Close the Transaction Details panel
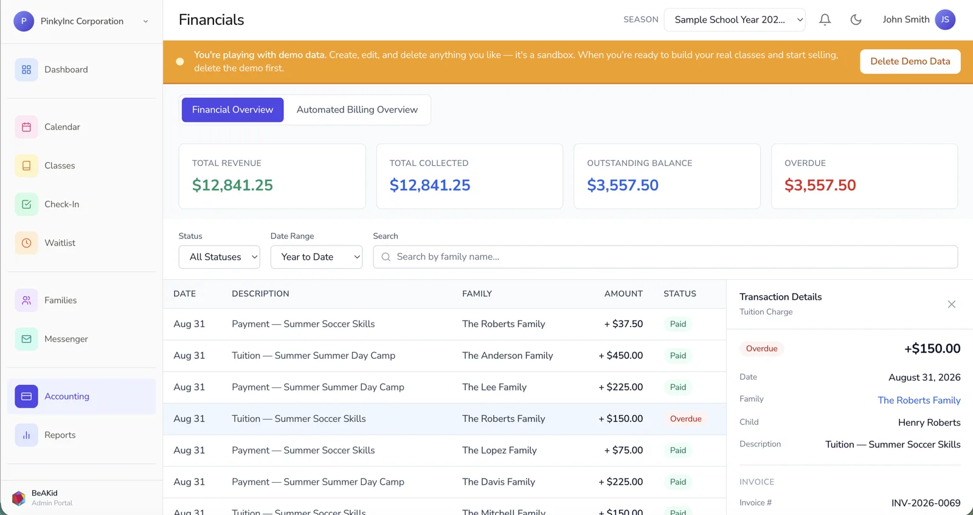Image resolution: width=973 pixels, height=515 pixels. [x=952, y=304]
